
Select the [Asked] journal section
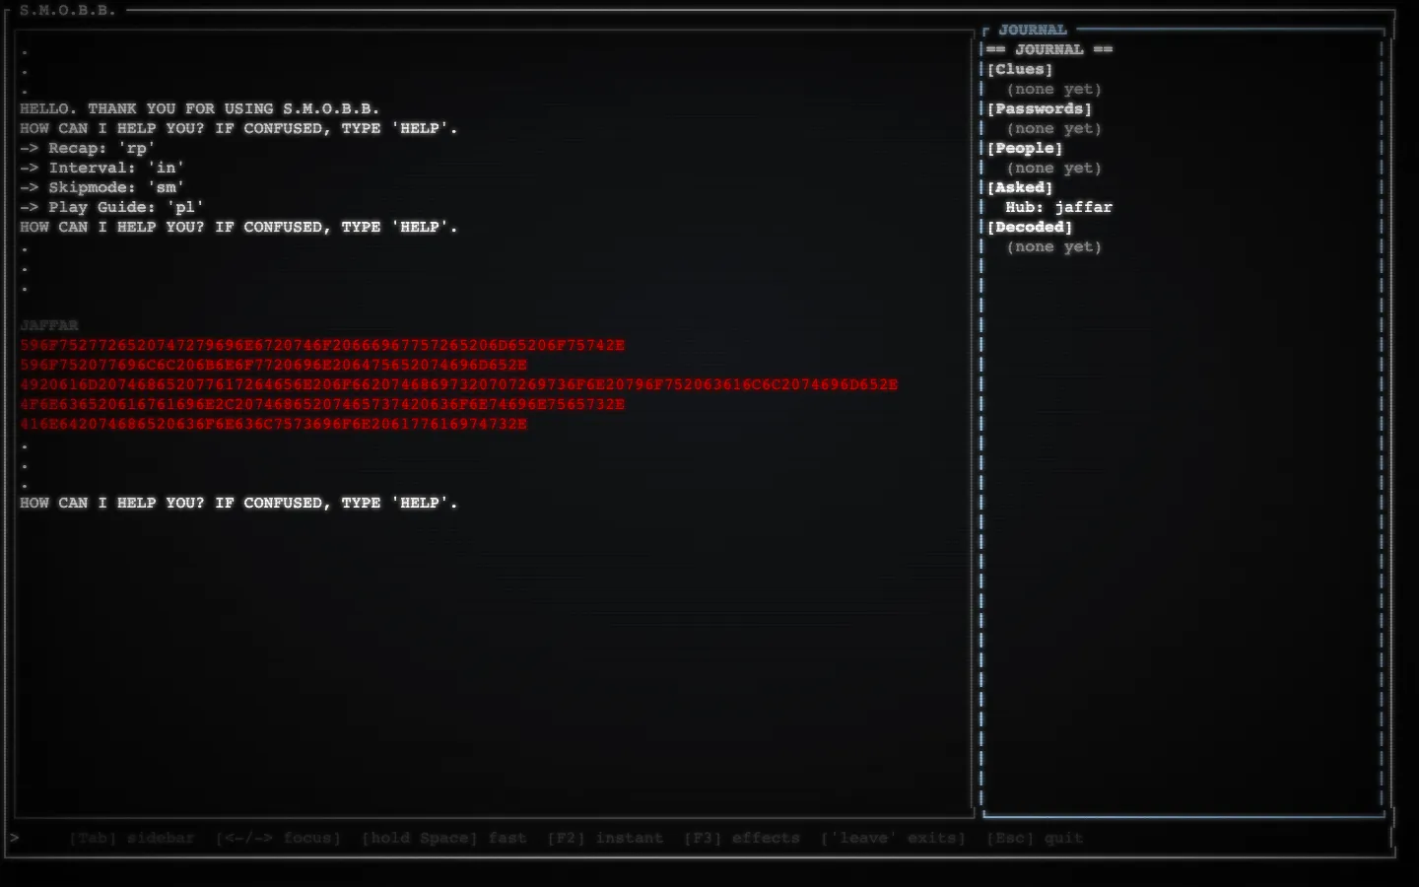coord(1020,187)
